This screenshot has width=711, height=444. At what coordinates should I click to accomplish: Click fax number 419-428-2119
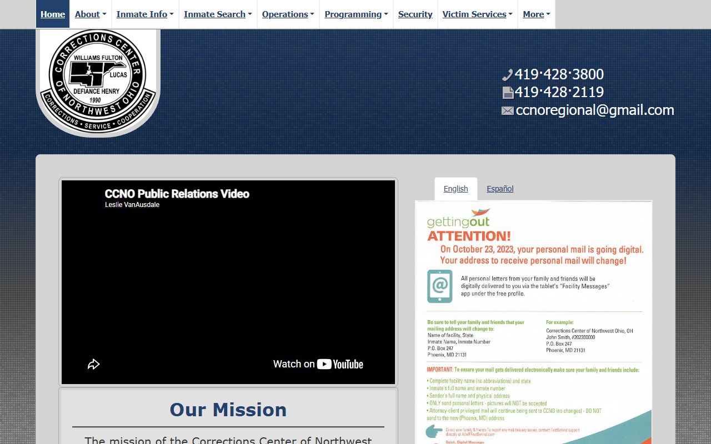point(559,92)
